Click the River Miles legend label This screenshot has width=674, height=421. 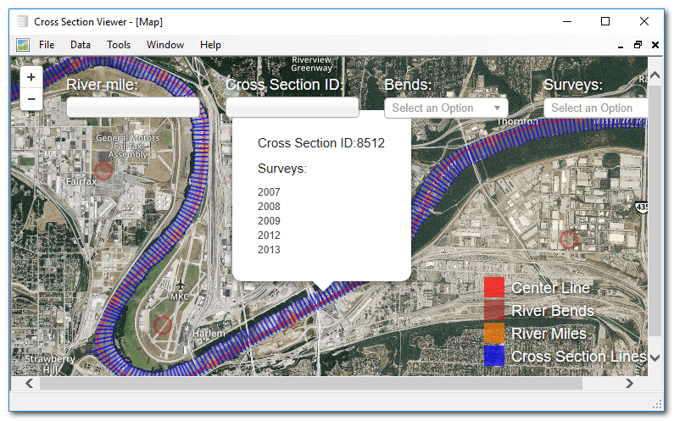549,334
